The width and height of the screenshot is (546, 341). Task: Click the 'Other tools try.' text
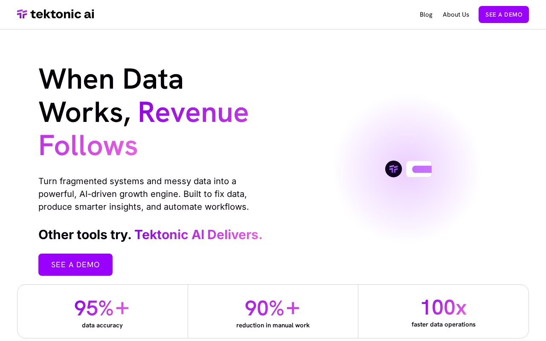point(85,235)
